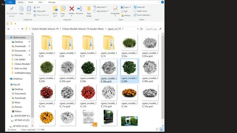Create a New folder
The width and height of the screenshot is (237, 133).
click(89, 11)
